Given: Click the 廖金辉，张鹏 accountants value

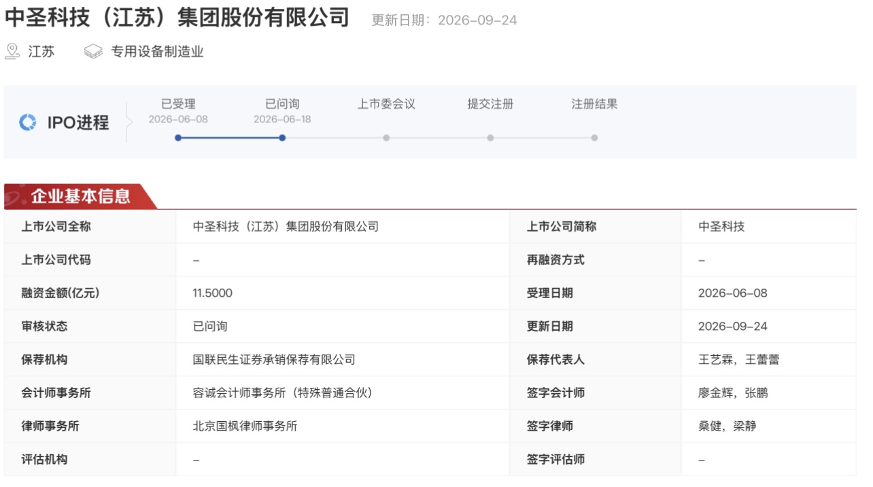Looking at the screenshot, I should 733,393.
